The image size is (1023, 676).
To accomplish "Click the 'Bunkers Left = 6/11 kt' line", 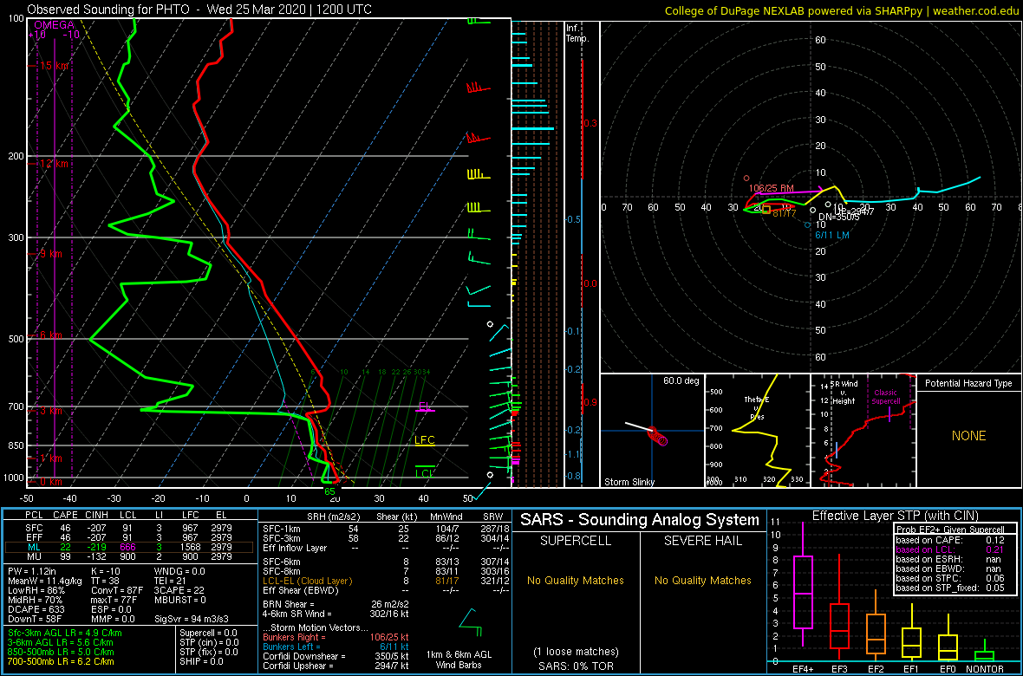I will click(x=335, y=647).
